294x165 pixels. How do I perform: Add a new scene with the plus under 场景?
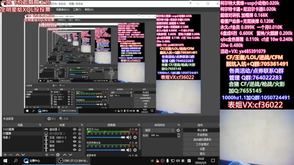[5, 155]
